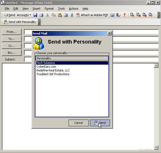Click the paperclip Insert File icon
Screen dimensions: 161x153
(x=72, y=15)
